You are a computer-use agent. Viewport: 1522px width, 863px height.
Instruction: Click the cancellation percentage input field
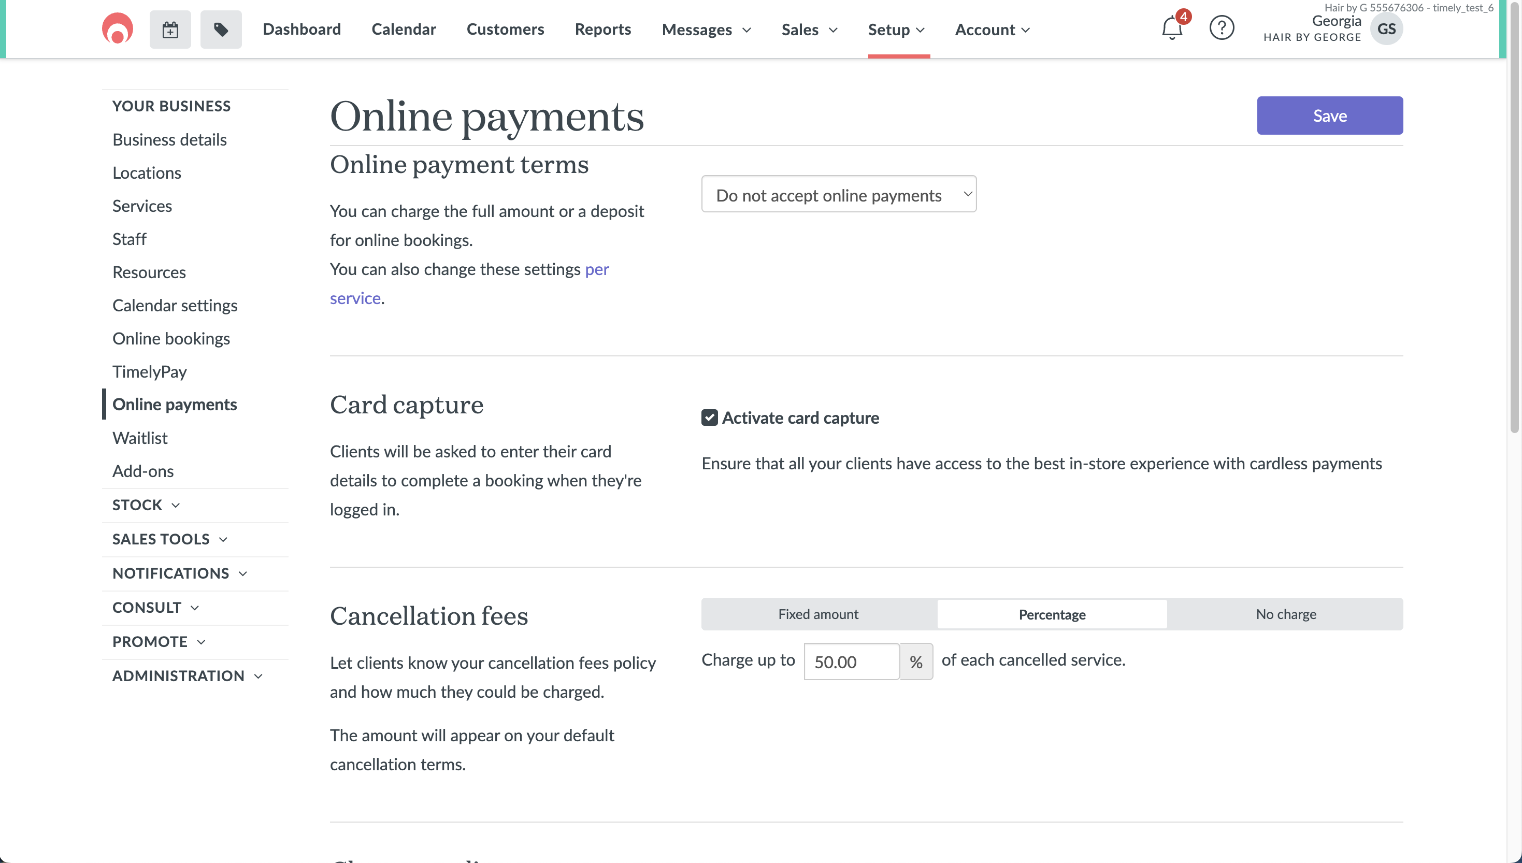(851, 661)
